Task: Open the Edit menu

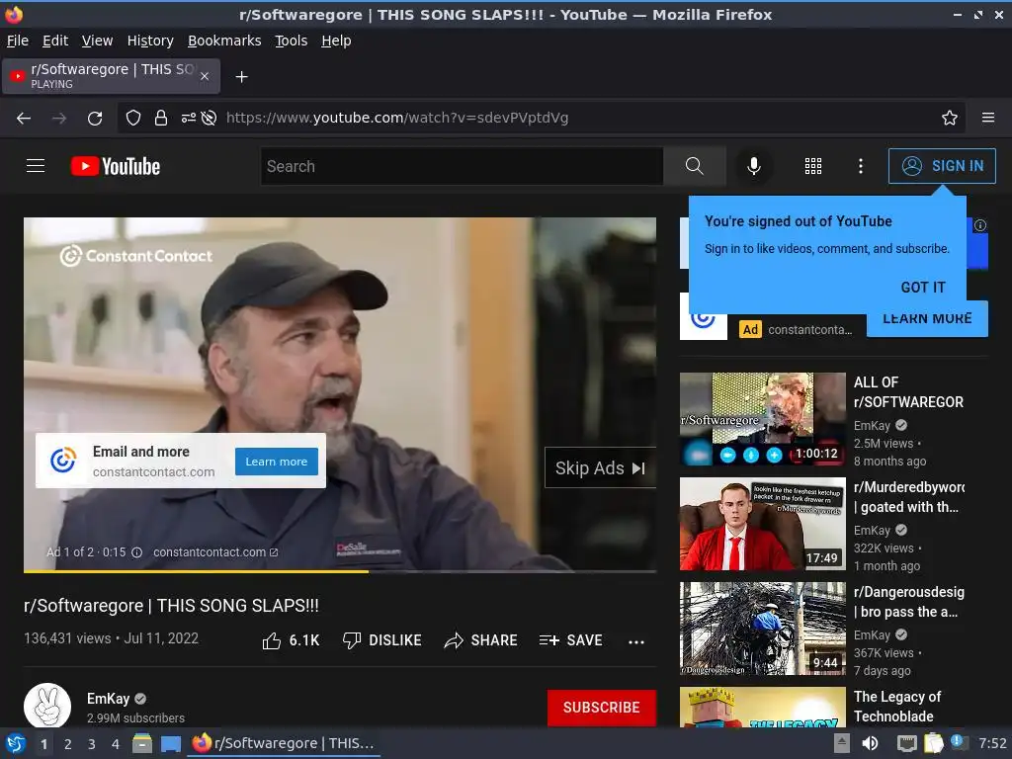Action: [55, 41]
